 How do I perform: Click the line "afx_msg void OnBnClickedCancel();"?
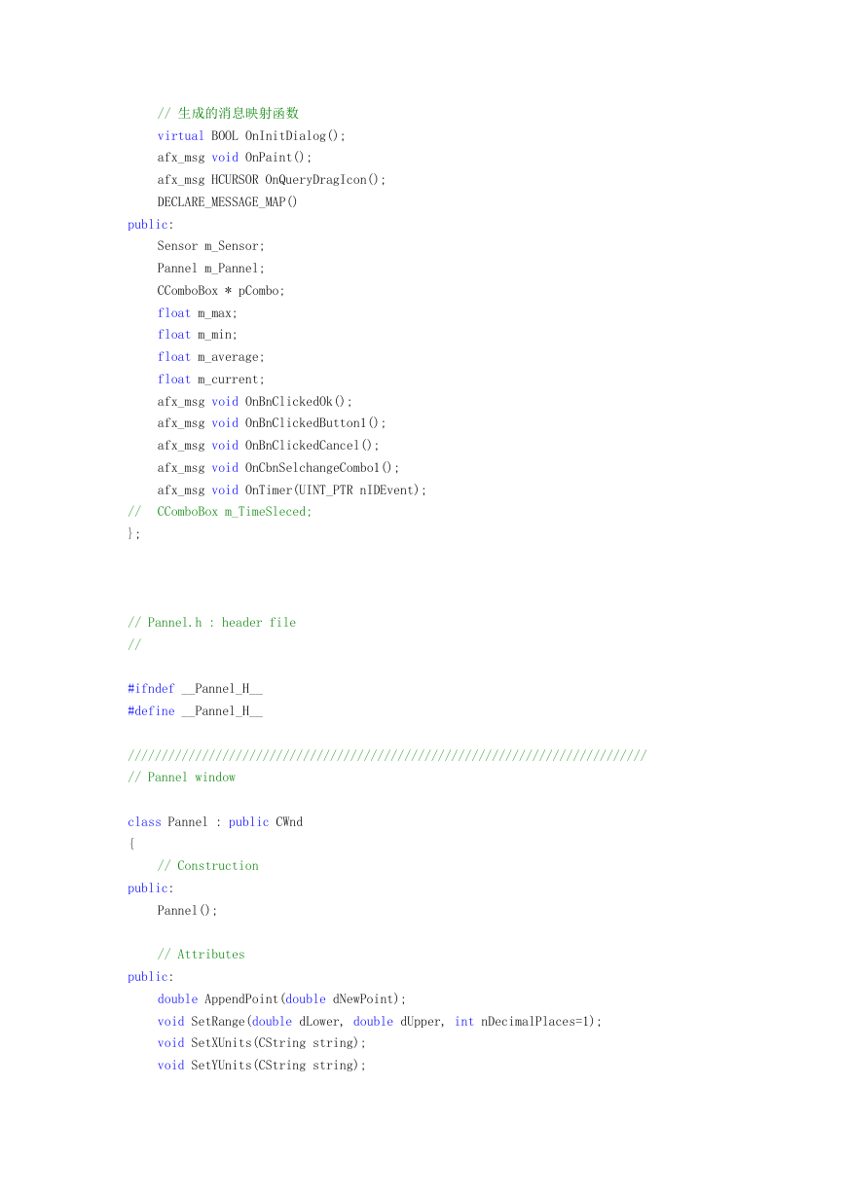click(x=269, y=446)
